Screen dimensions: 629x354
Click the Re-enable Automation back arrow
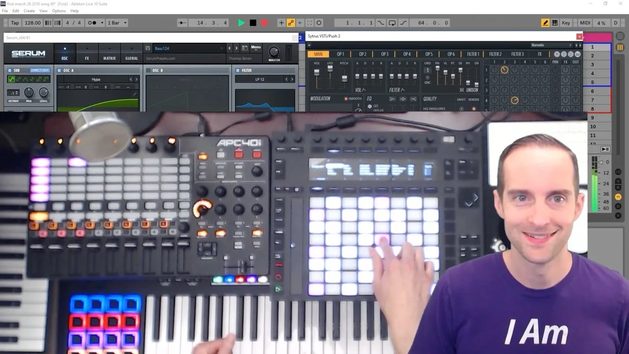coord(300,23)
